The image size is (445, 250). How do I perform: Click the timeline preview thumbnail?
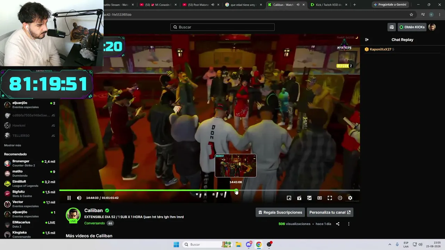(236, 166)
